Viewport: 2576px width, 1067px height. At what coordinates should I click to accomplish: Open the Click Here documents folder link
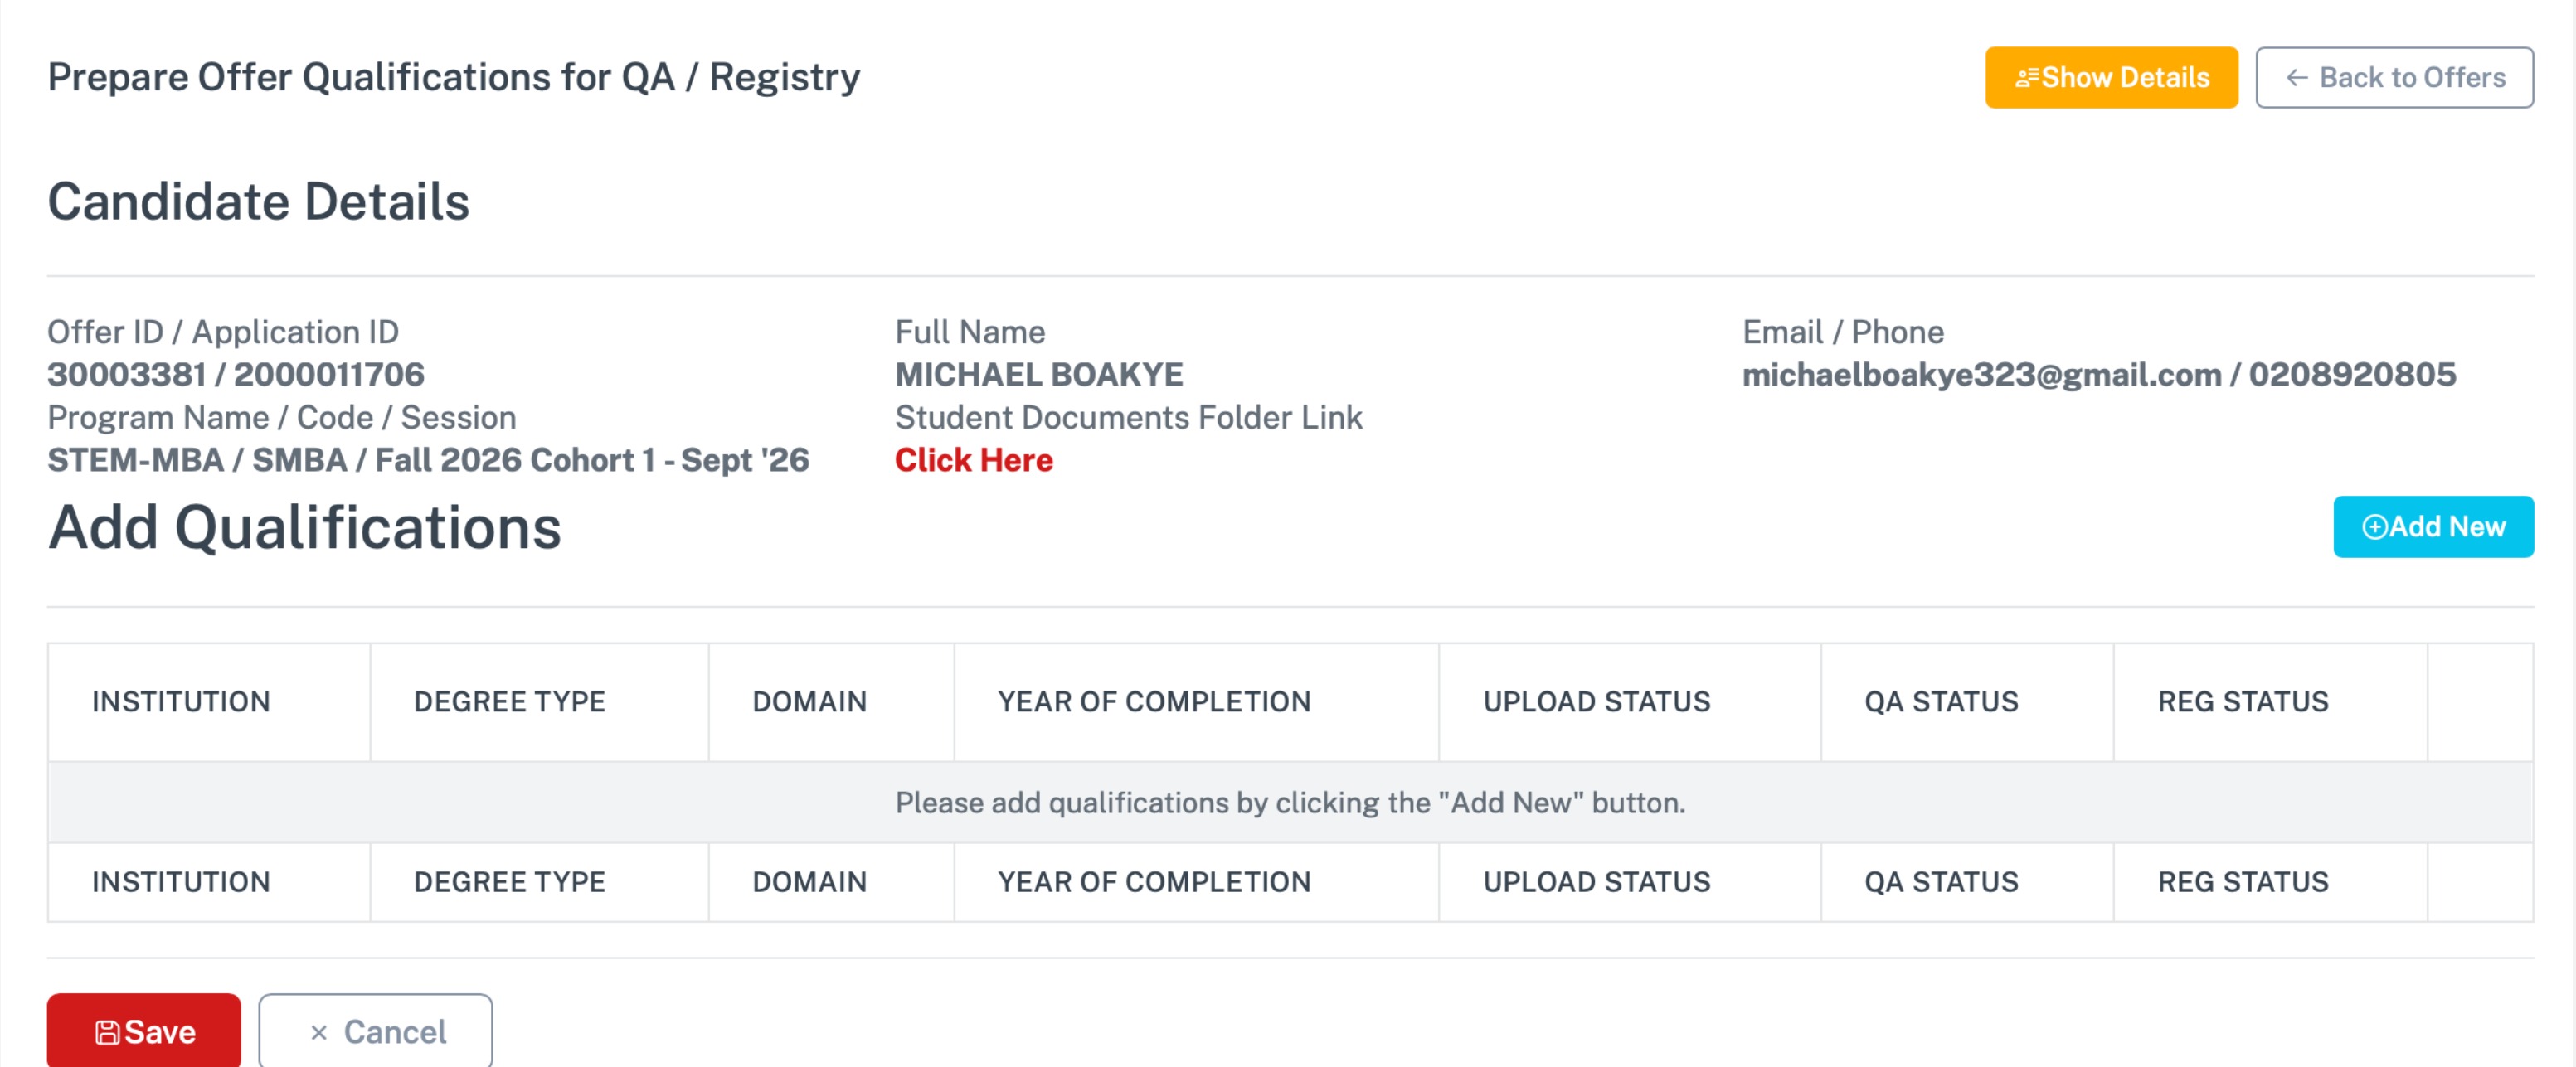click(x=973, y=460)
